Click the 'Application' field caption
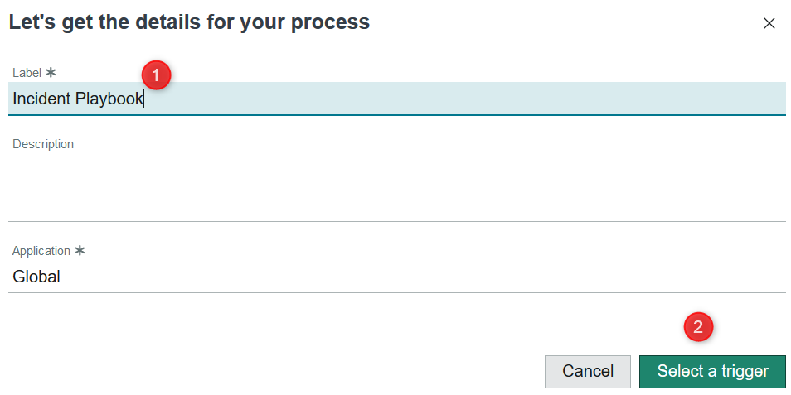 [x=41, y=251]
